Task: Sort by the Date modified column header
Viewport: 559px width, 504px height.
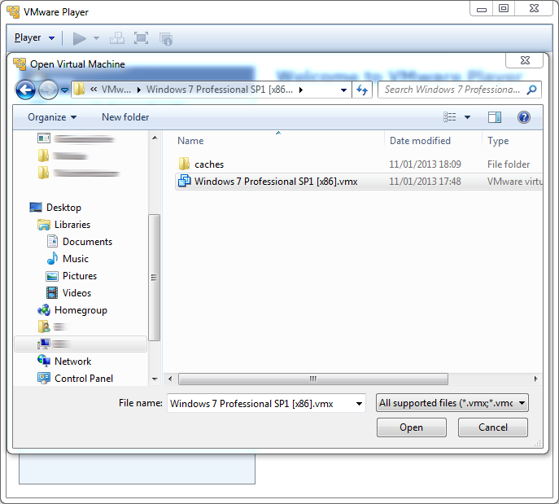Action: click(420, 141)
